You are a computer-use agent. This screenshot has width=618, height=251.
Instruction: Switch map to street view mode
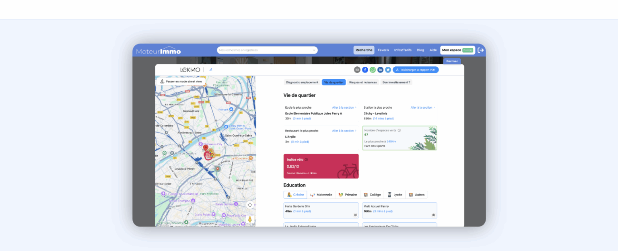181,81
